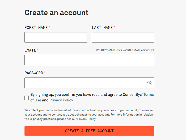186x140 pixels.
Task: Click the PASSWORD field label
Action: (x=34, y=73)
